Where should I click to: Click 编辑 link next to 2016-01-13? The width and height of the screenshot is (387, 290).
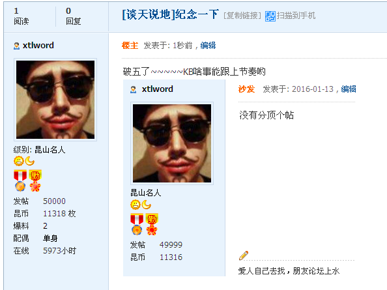(349, 89)
